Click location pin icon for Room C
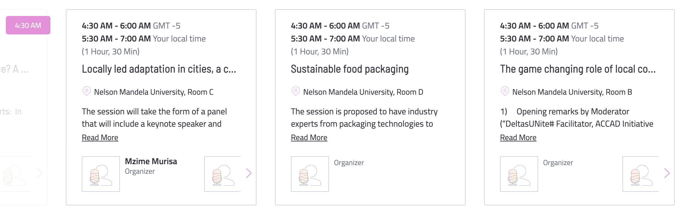Image resolution: width=687 pixels, height=214 pixels. click(x=87, y=91)
